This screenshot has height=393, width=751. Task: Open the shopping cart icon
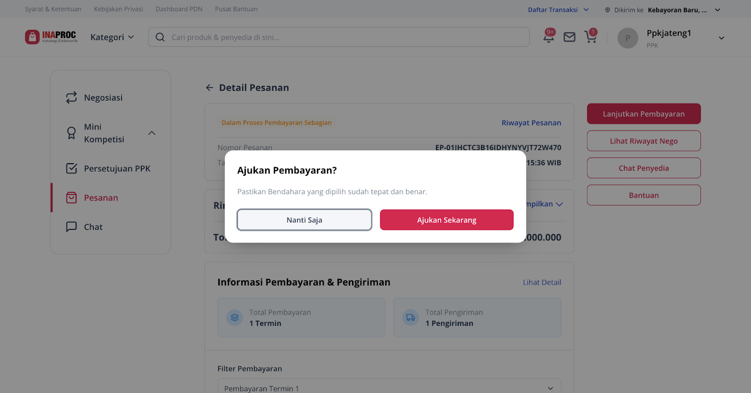pos(590,37)
